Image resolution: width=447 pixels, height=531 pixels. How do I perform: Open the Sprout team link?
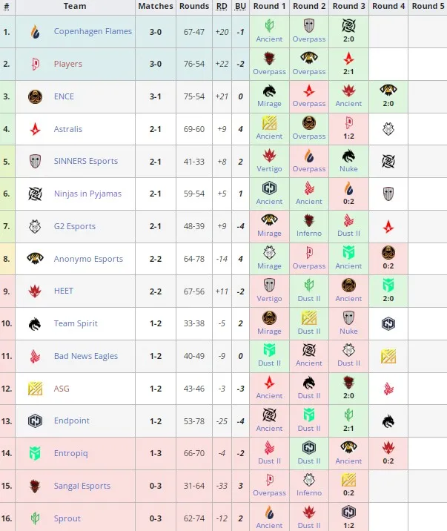coord(67,518)
